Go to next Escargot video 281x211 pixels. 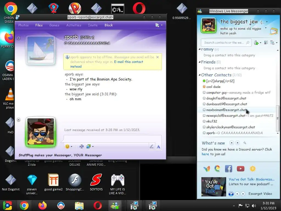(243, 194)
